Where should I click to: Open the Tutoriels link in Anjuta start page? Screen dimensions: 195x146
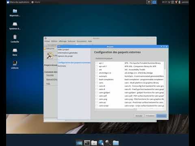click(x=50, y=75)
